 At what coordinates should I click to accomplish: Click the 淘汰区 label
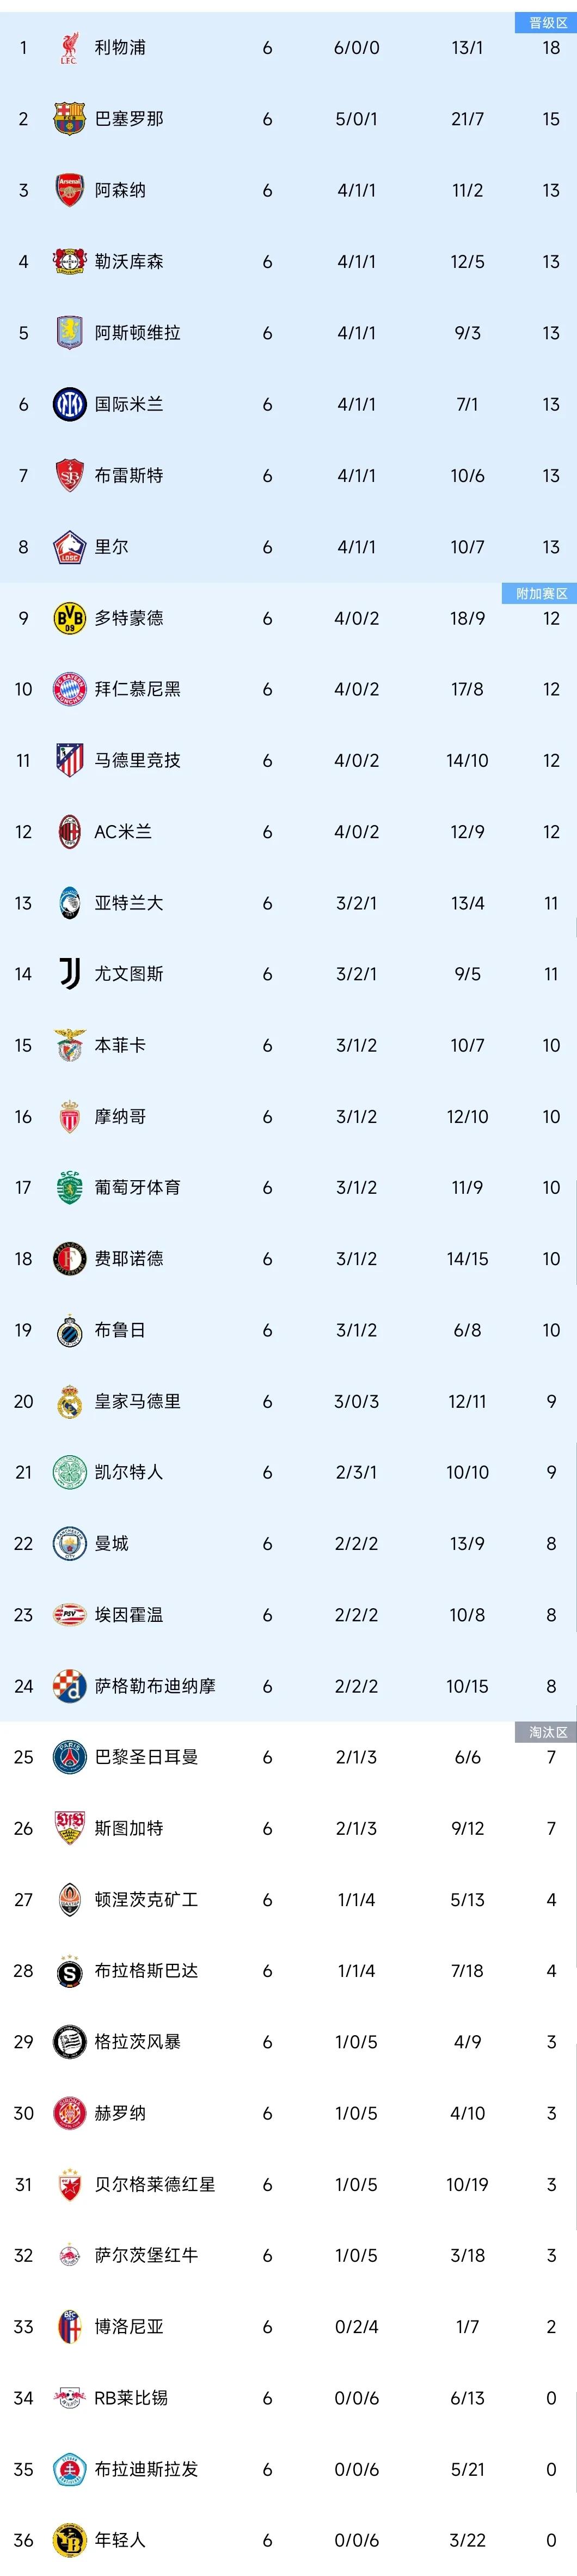(x=546, y=1732)
